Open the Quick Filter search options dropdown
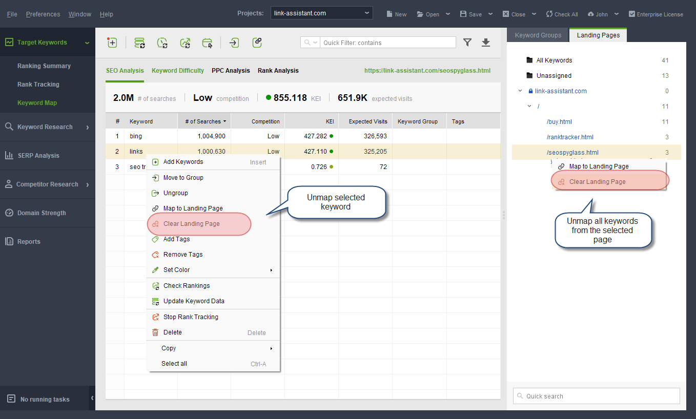Image resolution: width=696 pixels, height=419 pixels. [311, 43]
